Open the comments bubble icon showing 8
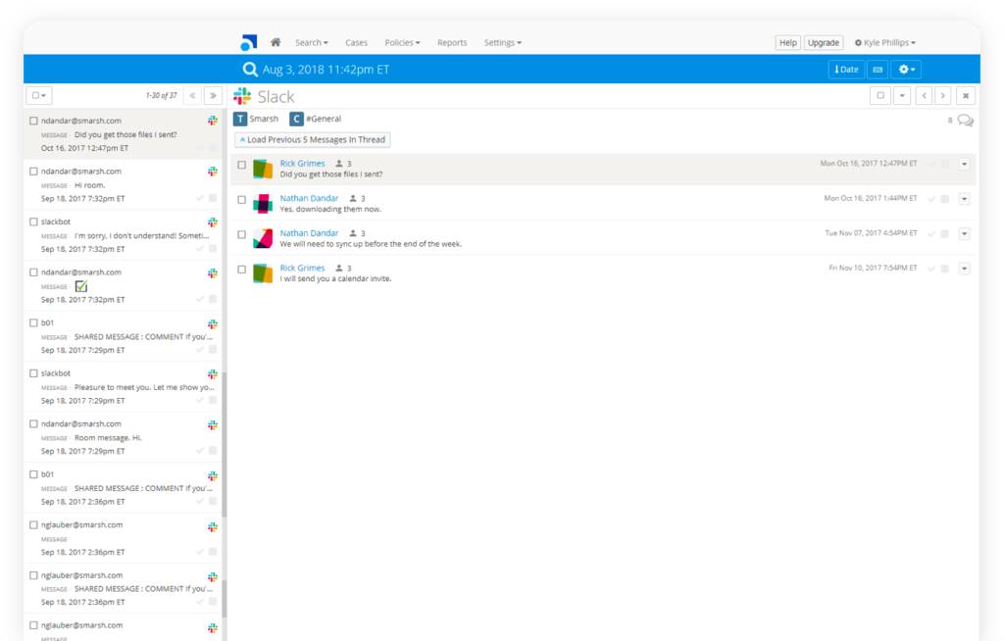The image size is (1004, 641). [965, 121]
